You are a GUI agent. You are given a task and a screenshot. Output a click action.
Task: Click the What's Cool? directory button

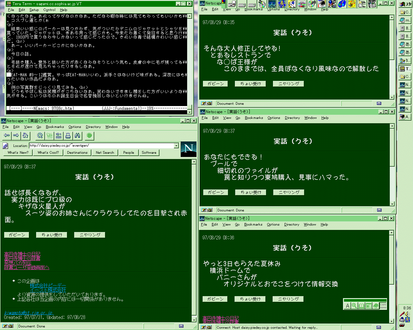click(48, 153)
